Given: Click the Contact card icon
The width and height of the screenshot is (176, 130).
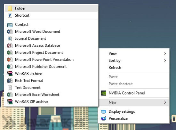Looking at the screenshot, I should click(x=10, y=25).
